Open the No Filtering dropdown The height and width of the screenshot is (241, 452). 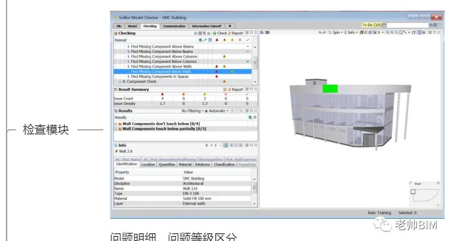[x=192, y=111]
